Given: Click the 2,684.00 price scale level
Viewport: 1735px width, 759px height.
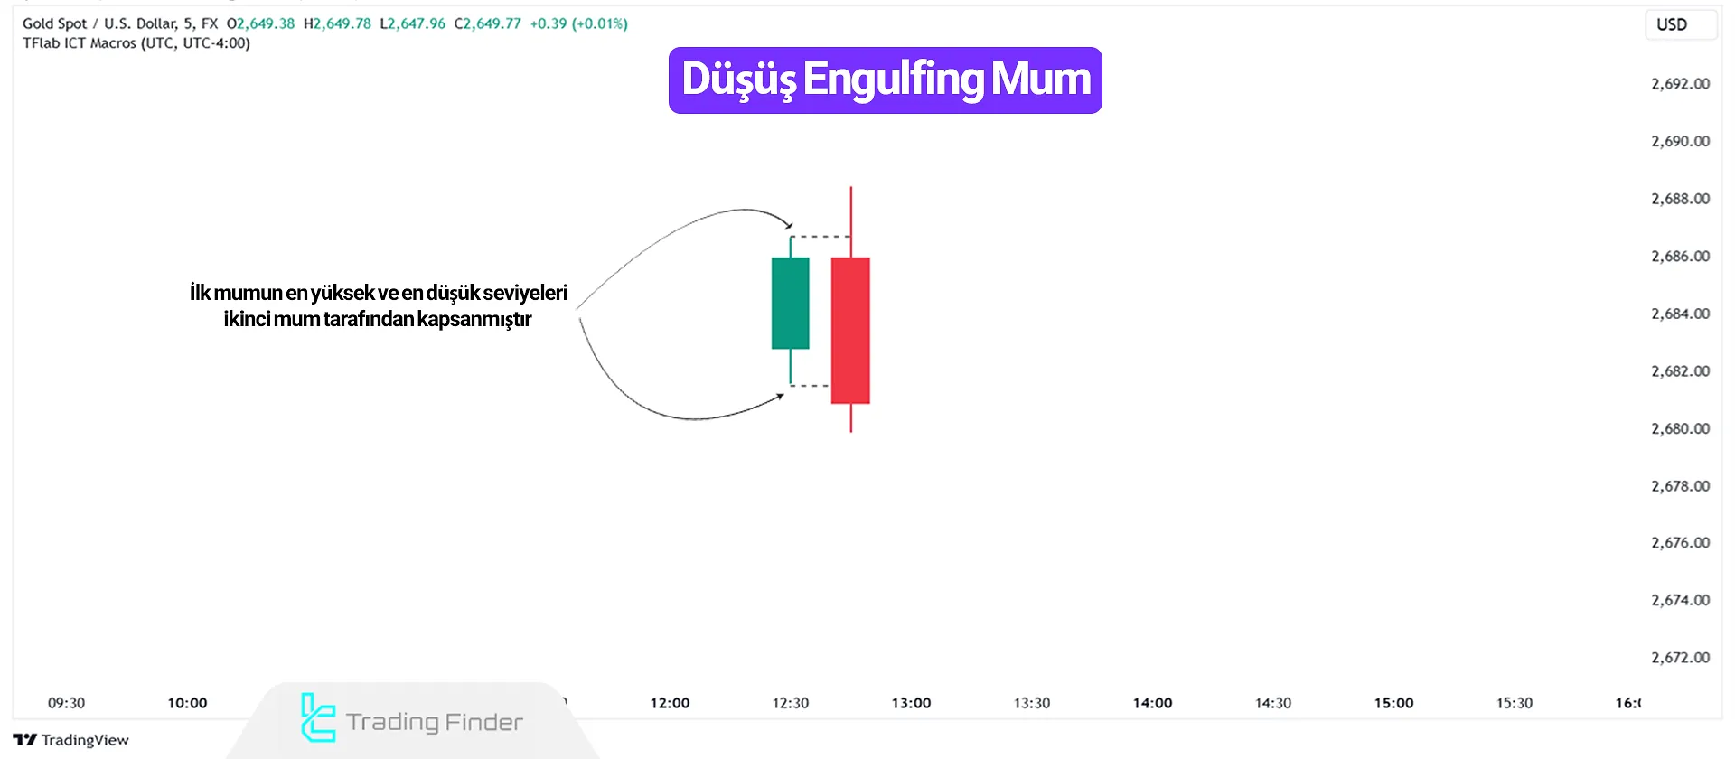Looking at the screenshot, I should pos(1681,313).
